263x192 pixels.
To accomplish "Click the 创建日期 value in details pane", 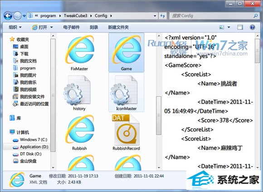I will tap(149, 176).
